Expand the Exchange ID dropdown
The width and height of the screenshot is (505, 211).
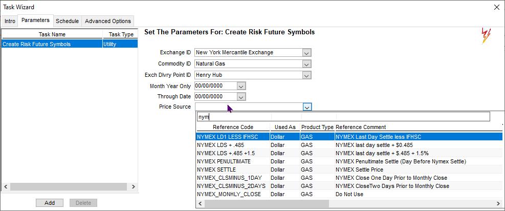coord(306,52)
